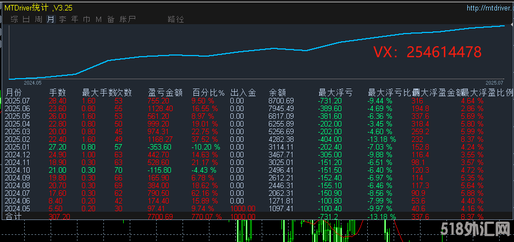This screenshot has height=242, width=514.
Task: Click the 百分比% column header
Action: [208, 92]
